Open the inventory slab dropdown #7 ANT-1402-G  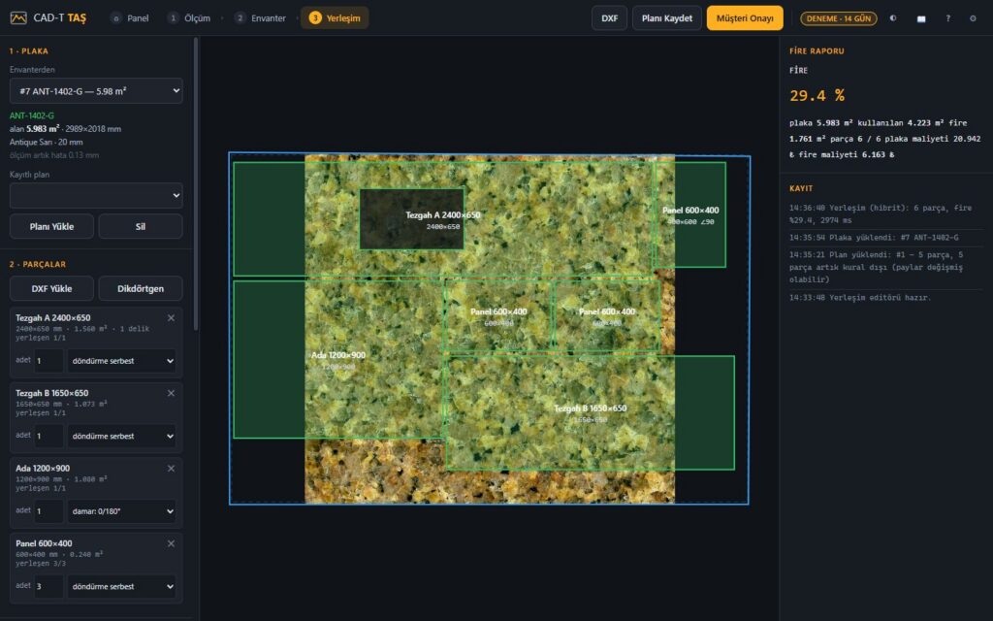tap(96, 90)
